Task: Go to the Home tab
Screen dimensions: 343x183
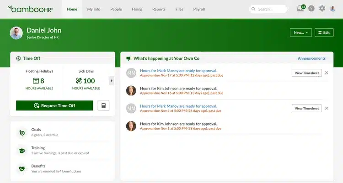Action: (x=72, y=9)
